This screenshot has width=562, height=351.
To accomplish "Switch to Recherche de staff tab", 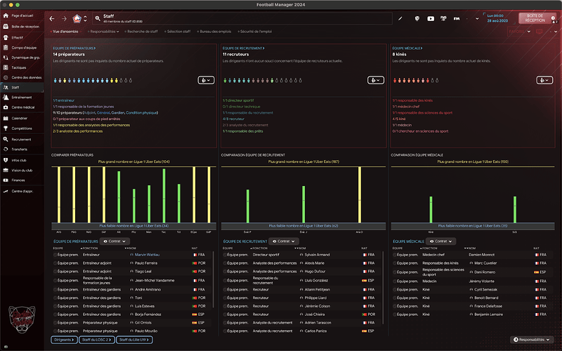I will click(142, 32).
